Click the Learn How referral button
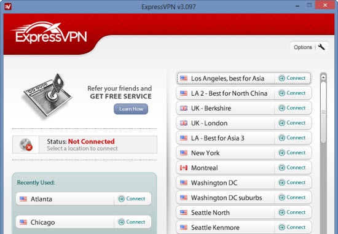Image resolution: width=338 pixels, height=234 pixels. (x=131, y=109)
